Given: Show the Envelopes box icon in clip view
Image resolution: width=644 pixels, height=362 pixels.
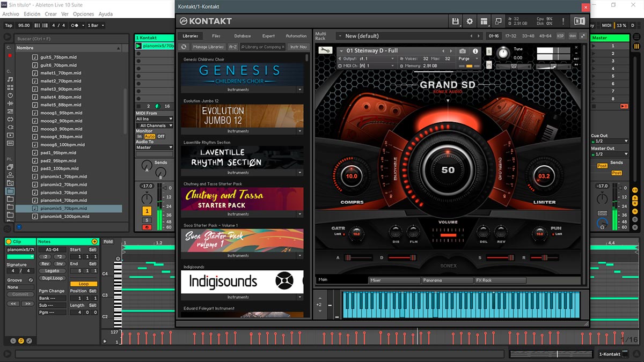Looking at the screenshot, I should tap(28, 341).
